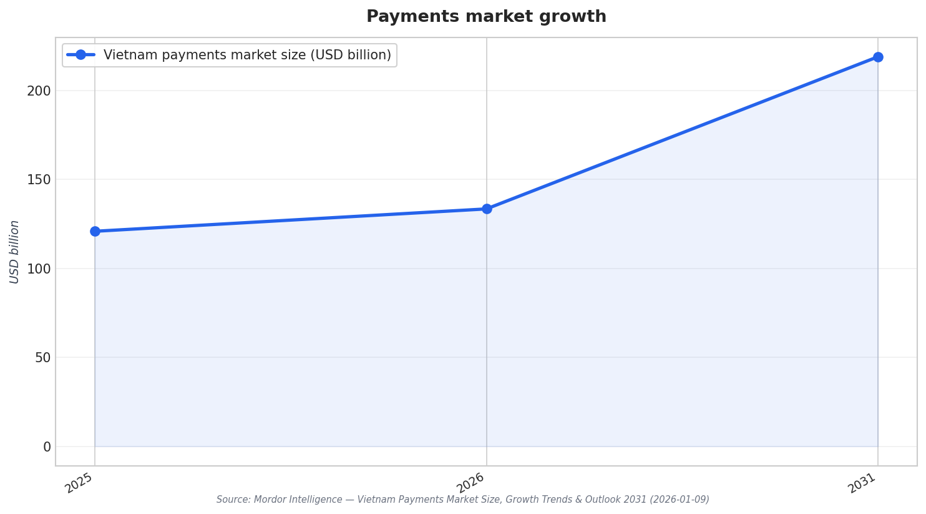Click the y-axis tick value 50
The height and width of the screenshot is (514, 926).
tap(43, 358)
